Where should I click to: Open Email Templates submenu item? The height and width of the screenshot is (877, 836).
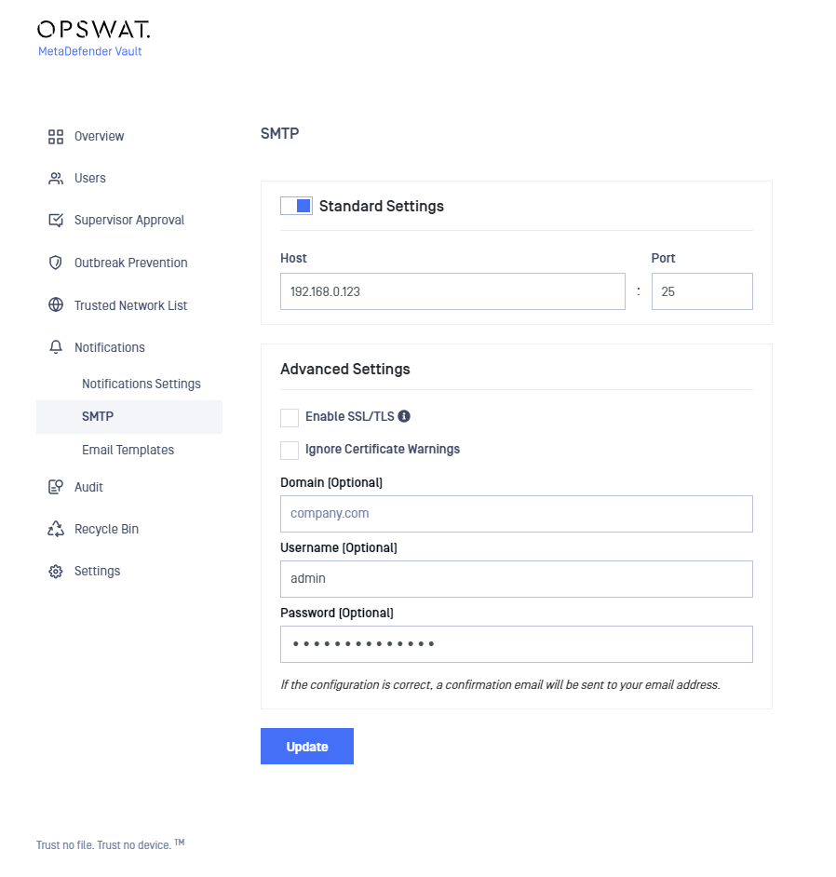coord(128,450)
